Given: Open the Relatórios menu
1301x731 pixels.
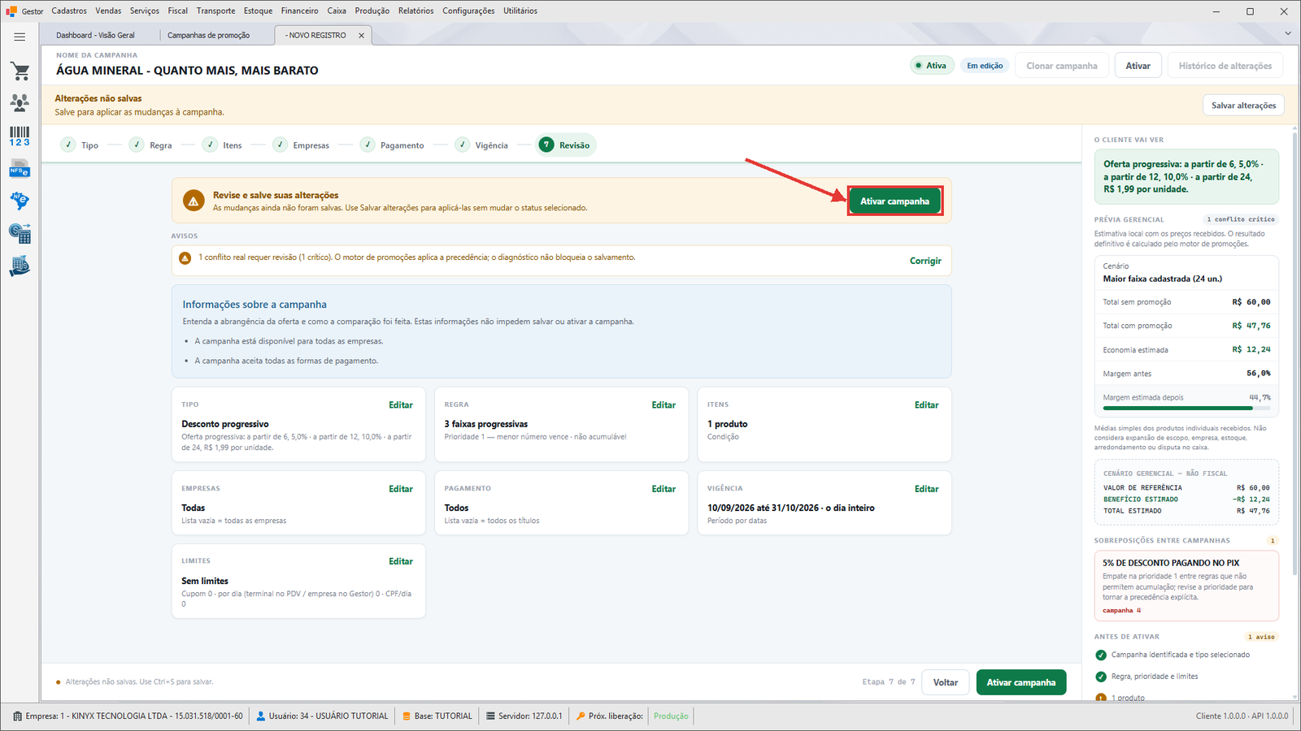Looking at the screenshot, I should coord(416,11).
